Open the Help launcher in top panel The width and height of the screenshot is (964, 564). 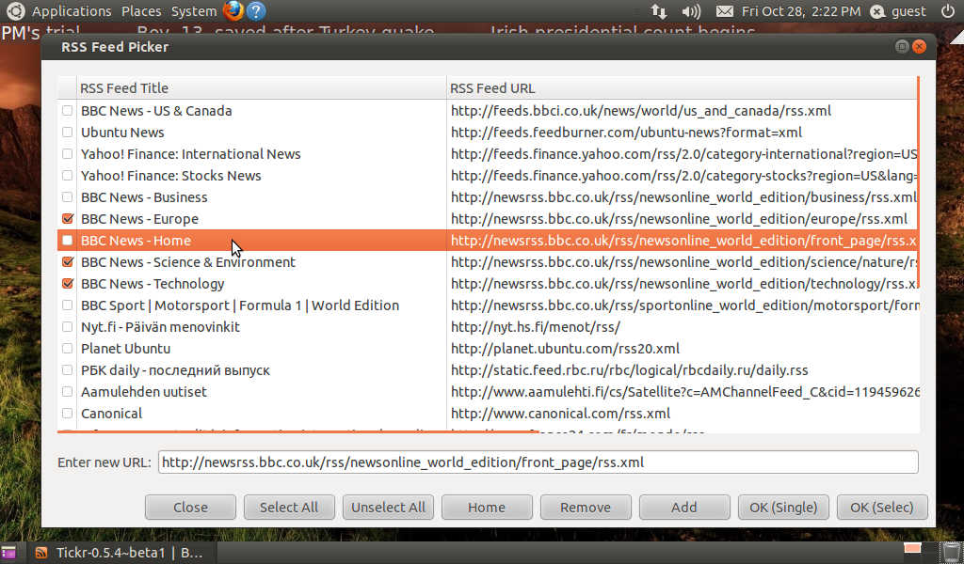point(256,11)
